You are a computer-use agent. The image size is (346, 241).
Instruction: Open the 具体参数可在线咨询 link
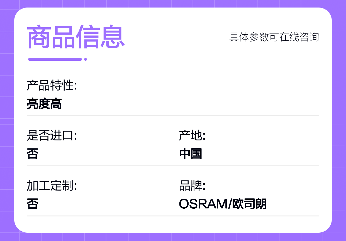274,37
